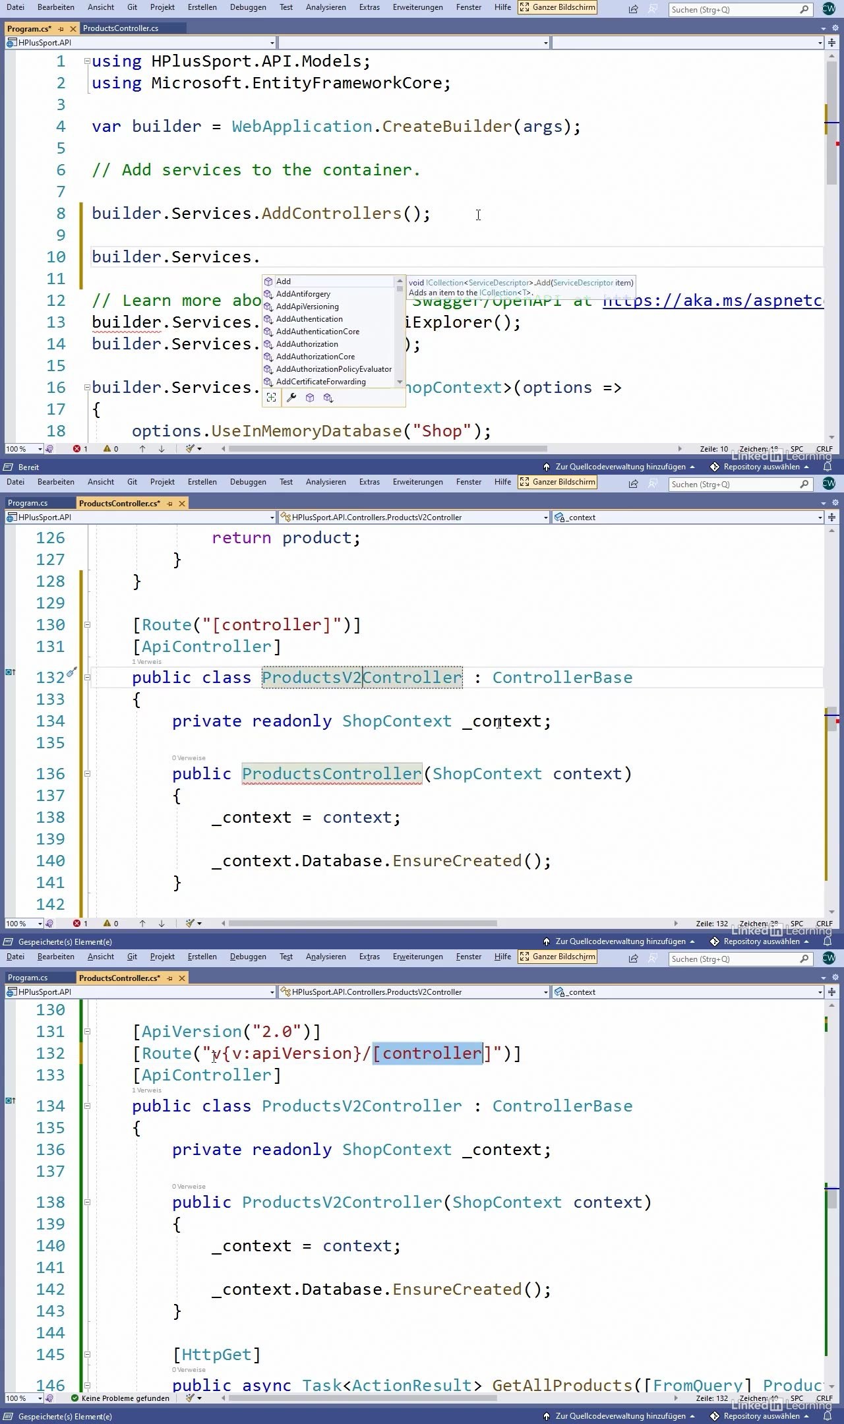Click the green 'Keine Probleme gefunden' checkmark icon
The height and width of the screenshot is (1424, 844).
[75, 1398]
